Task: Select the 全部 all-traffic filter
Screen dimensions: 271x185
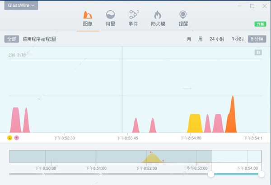Action: (11, 39)
